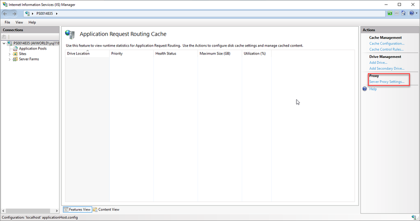Screen dimensions: 420x221
Task: Open Cache Control Rules link
Action: [386, 49]
